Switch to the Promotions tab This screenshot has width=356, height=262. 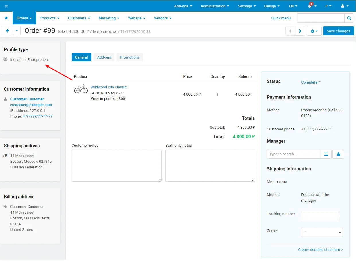coord(130,57)
